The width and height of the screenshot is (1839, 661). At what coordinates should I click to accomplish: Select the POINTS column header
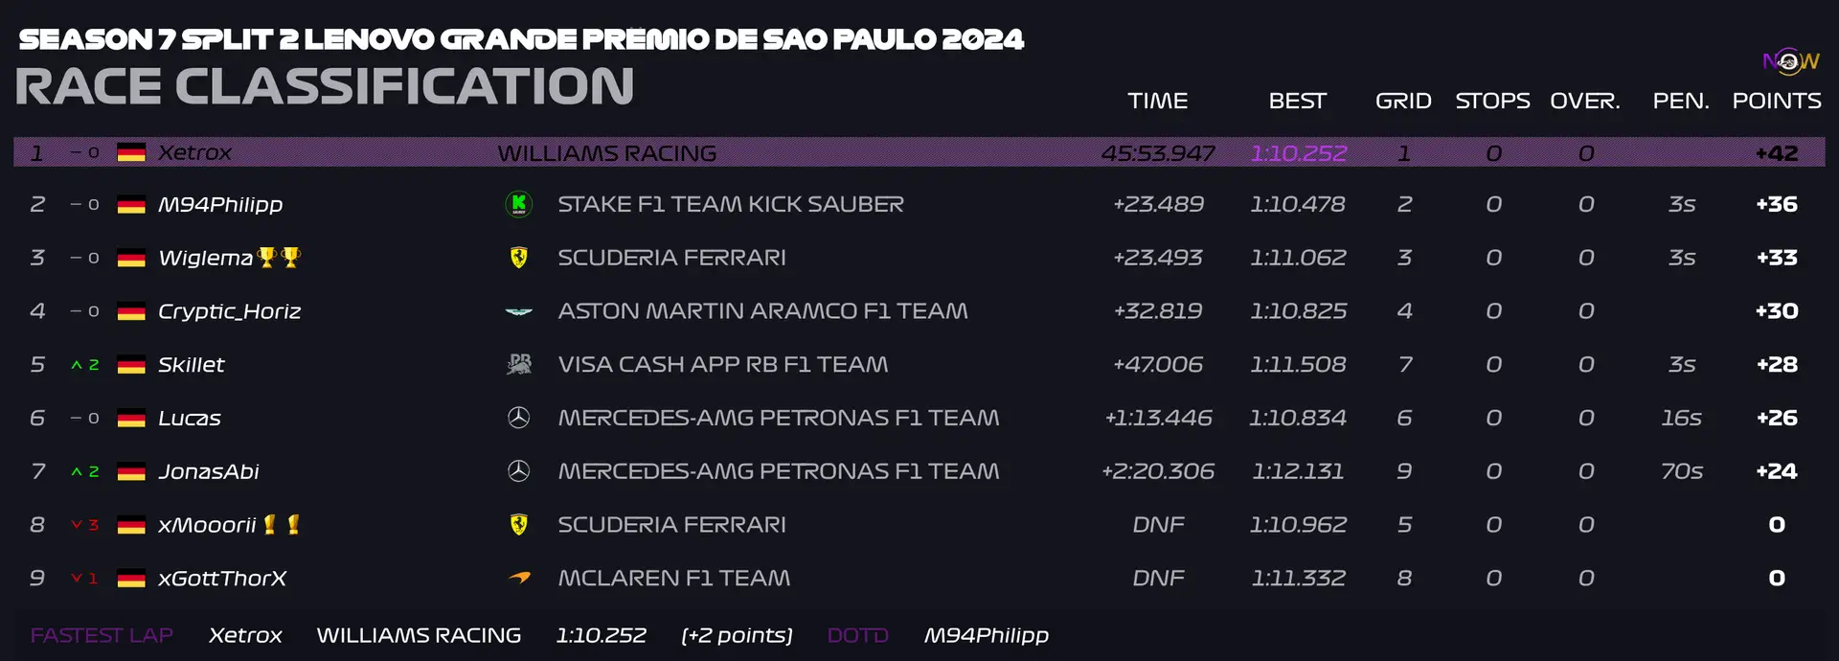click(1777, 101)
